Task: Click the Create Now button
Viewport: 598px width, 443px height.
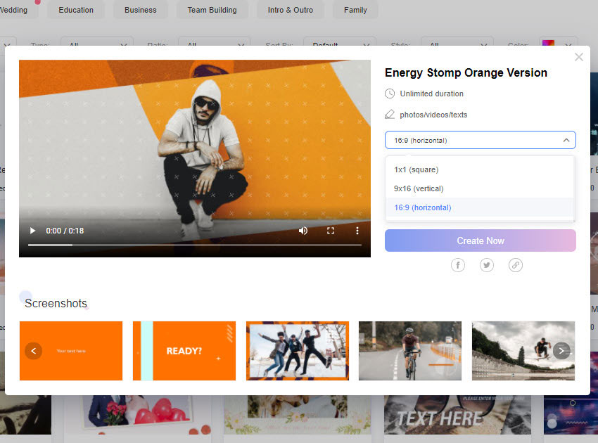Action: point(480,240)
